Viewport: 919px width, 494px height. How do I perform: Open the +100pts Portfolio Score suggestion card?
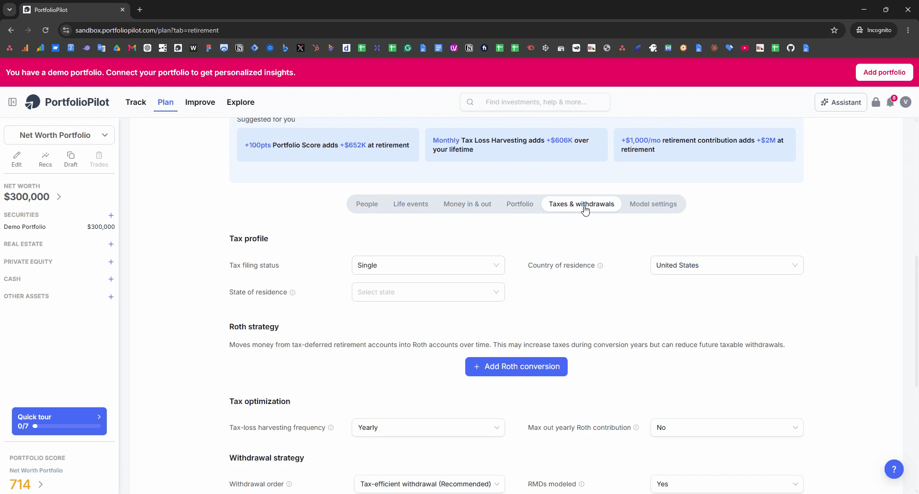pos(328,145)
